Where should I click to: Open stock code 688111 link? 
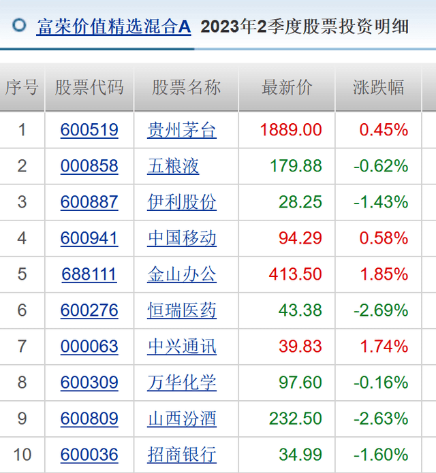[89, 274]
